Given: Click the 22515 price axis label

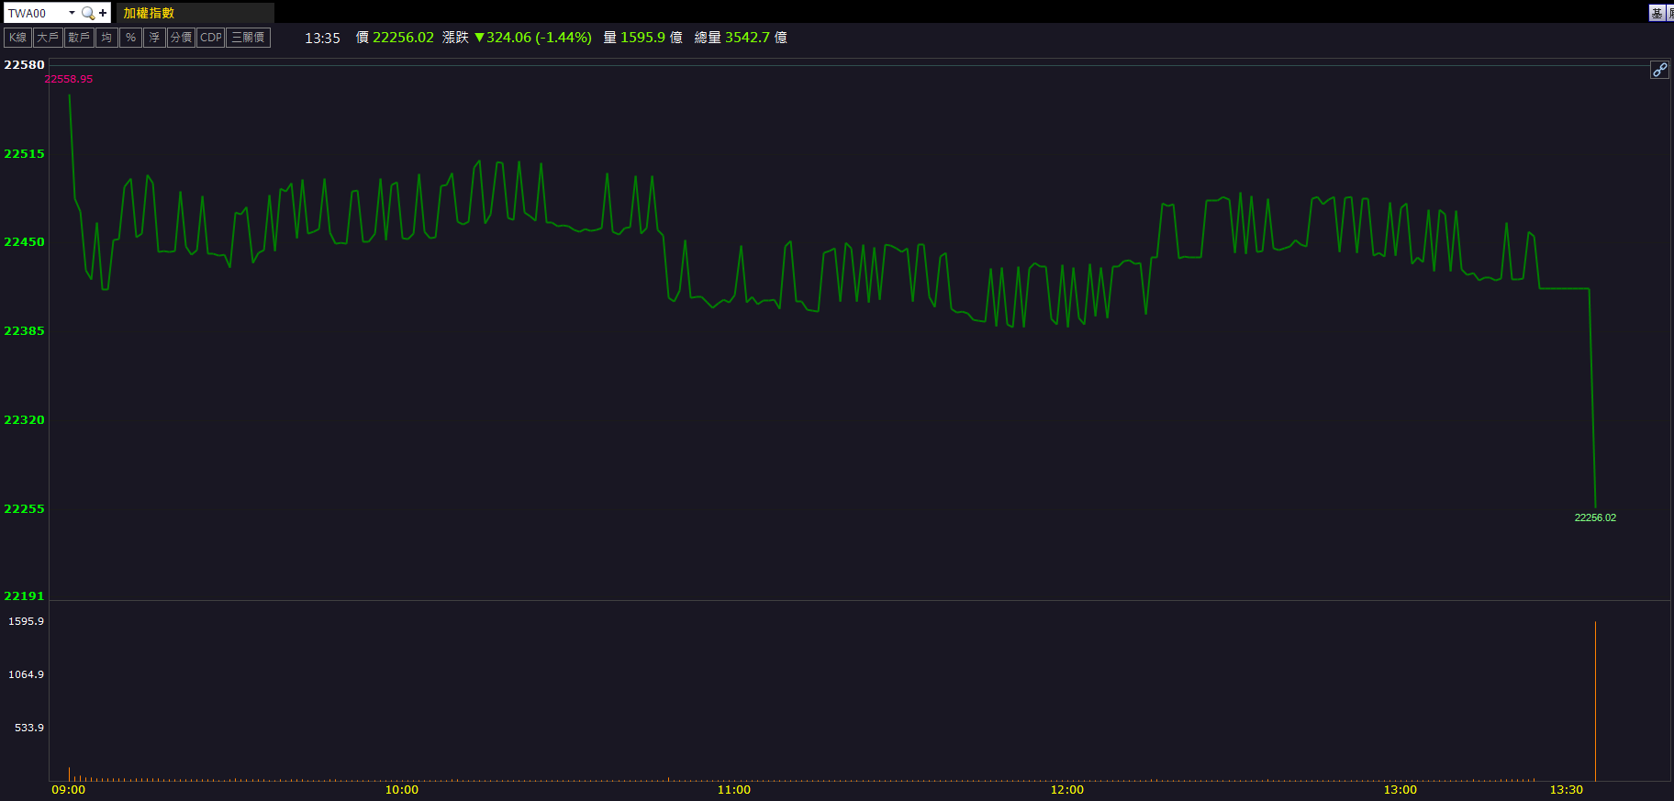Looking at the screenshot, I should [24, 154].
